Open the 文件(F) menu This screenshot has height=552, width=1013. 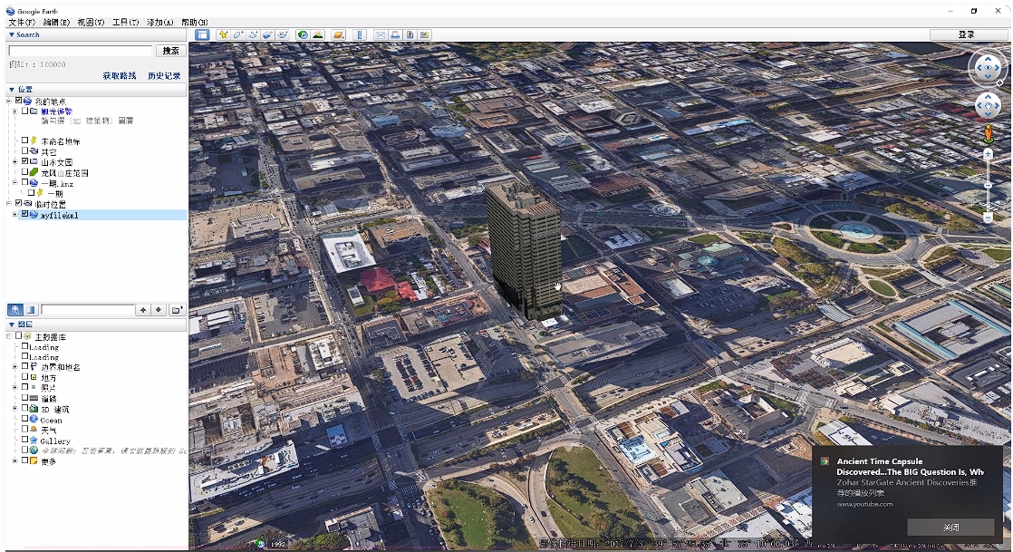[22, 22]
